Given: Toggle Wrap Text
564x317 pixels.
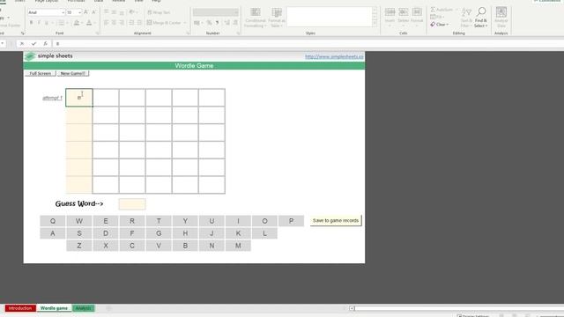Looking at the screenshot, I should pos(159,12).
